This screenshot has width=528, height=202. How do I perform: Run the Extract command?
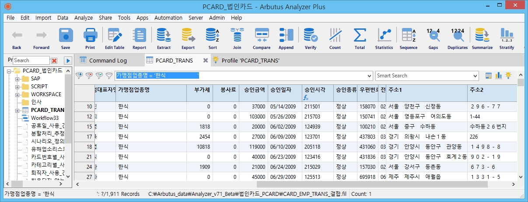[164, 38]
